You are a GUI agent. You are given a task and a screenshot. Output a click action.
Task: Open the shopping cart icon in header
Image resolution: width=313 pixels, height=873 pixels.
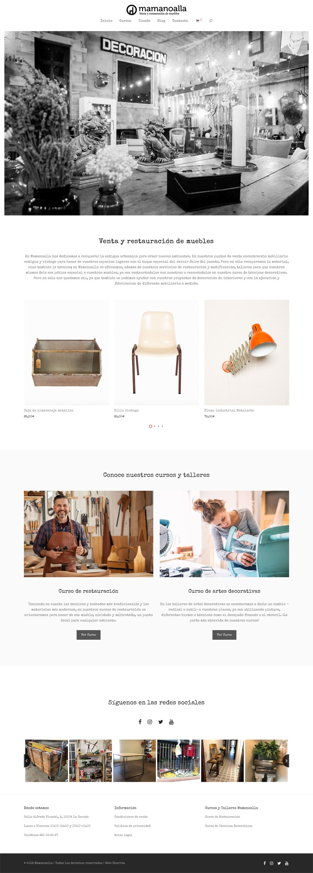point(198,21)
